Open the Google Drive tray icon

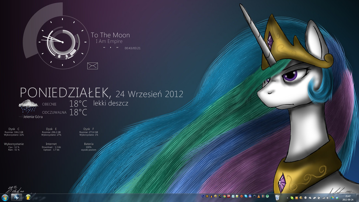(x=332, y=198)
